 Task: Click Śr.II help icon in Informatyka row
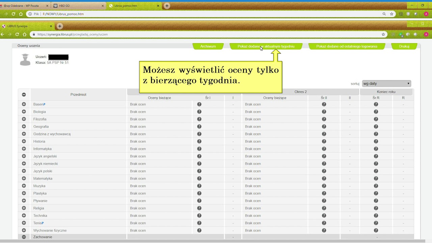[x=324, y=149]
